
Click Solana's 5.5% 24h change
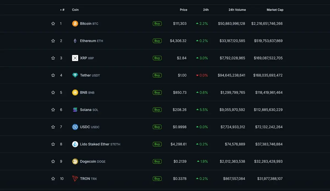(x=202, y=110)
